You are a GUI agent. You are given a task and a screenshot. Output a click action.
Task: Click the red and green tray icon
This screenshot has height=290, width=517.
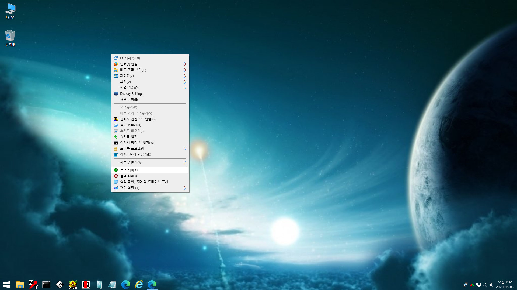click(472, 285)
